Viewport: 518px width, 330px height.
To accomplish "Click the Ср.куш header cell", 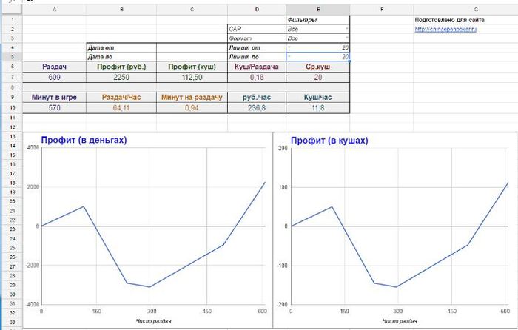I will (x=317, y=67).
